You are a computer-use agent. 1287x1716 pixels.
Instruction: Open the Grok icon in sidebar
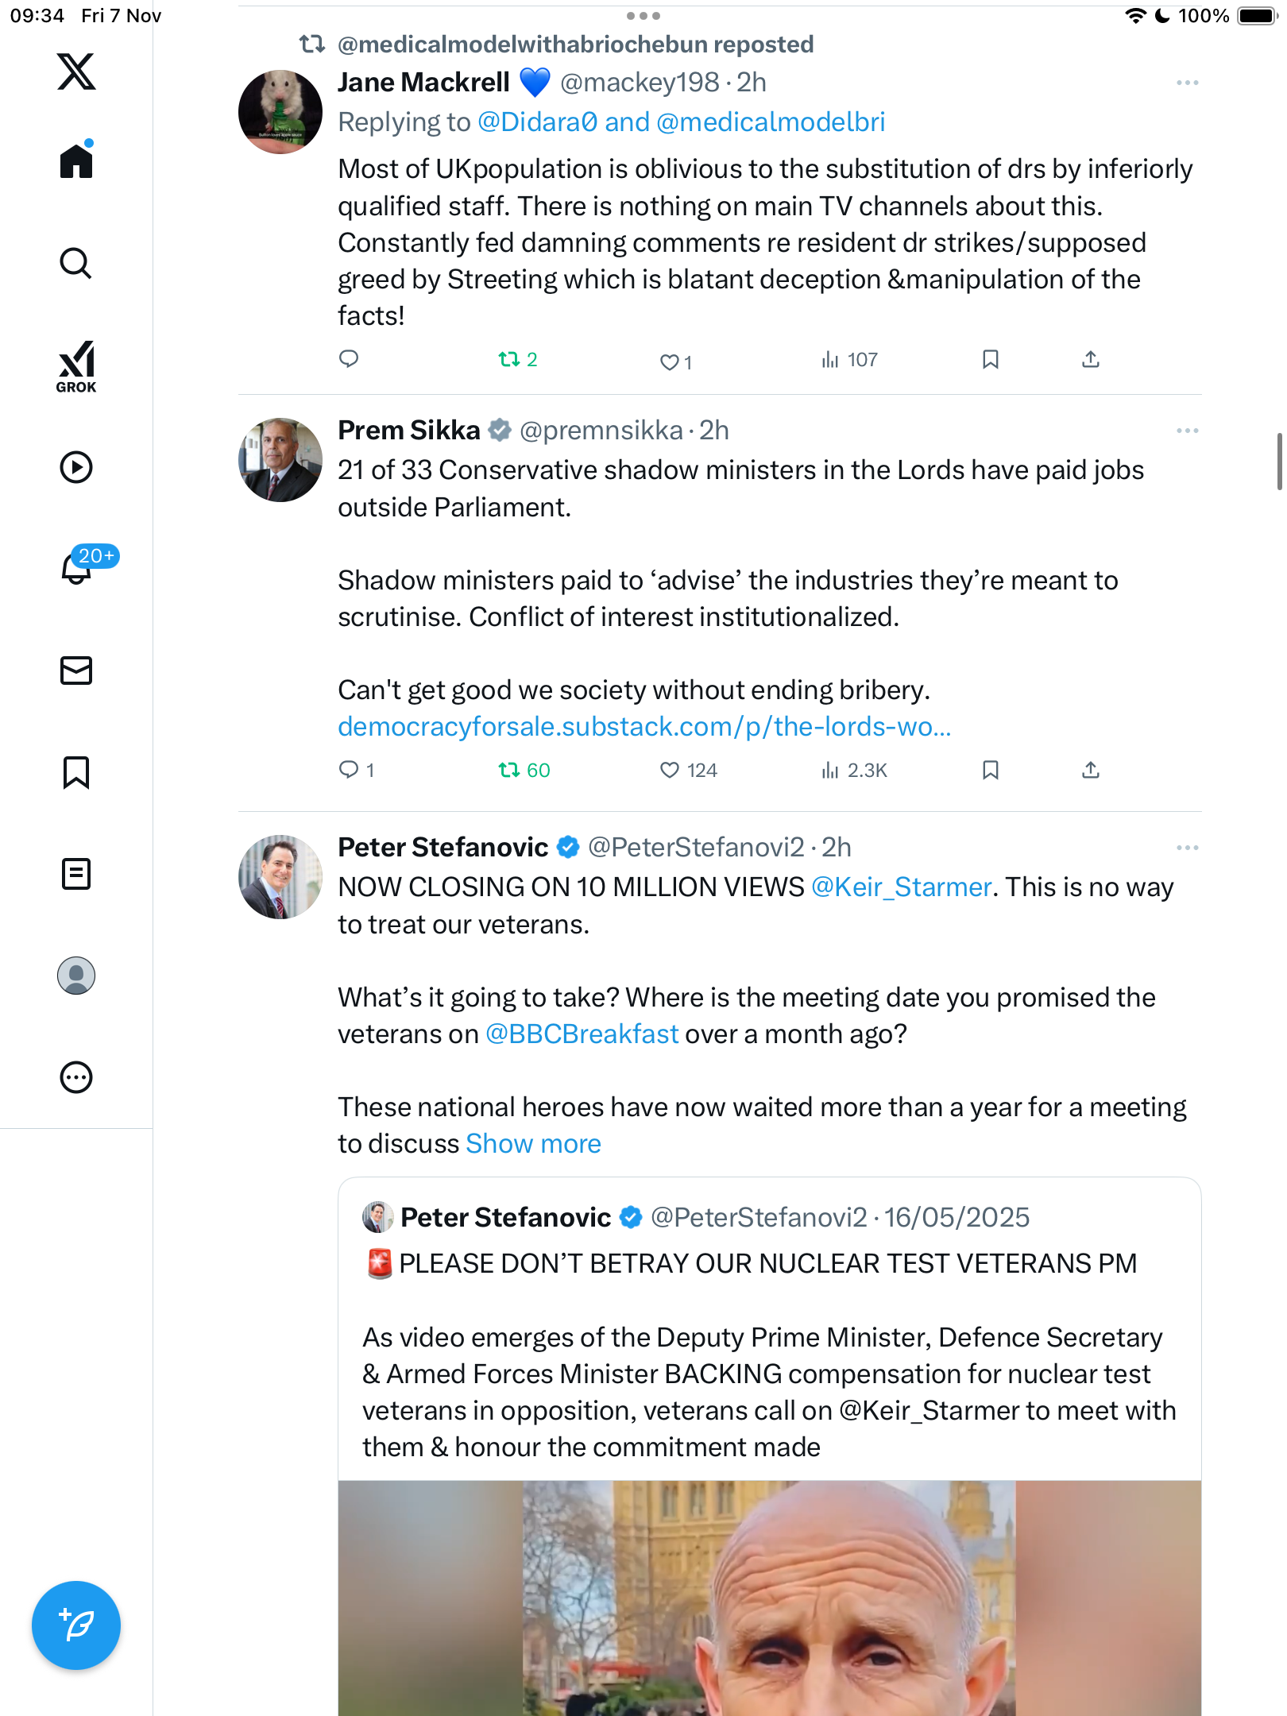click(76, 366)
